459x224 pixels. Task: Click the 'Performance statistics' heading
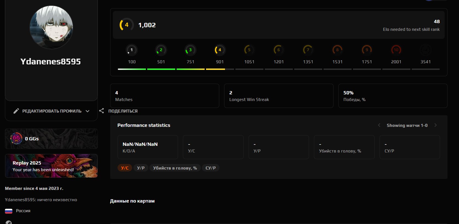click(144, 125)
